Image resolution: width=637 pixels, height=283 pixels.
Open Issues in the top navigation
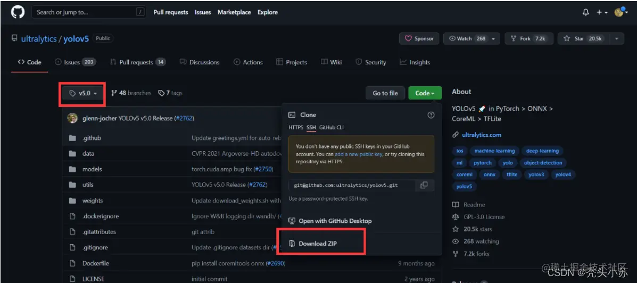(x=203, y=12)
